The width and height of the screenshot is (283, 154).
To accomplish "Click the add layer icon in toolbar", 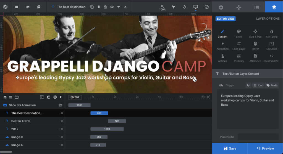I will [39, 7].
